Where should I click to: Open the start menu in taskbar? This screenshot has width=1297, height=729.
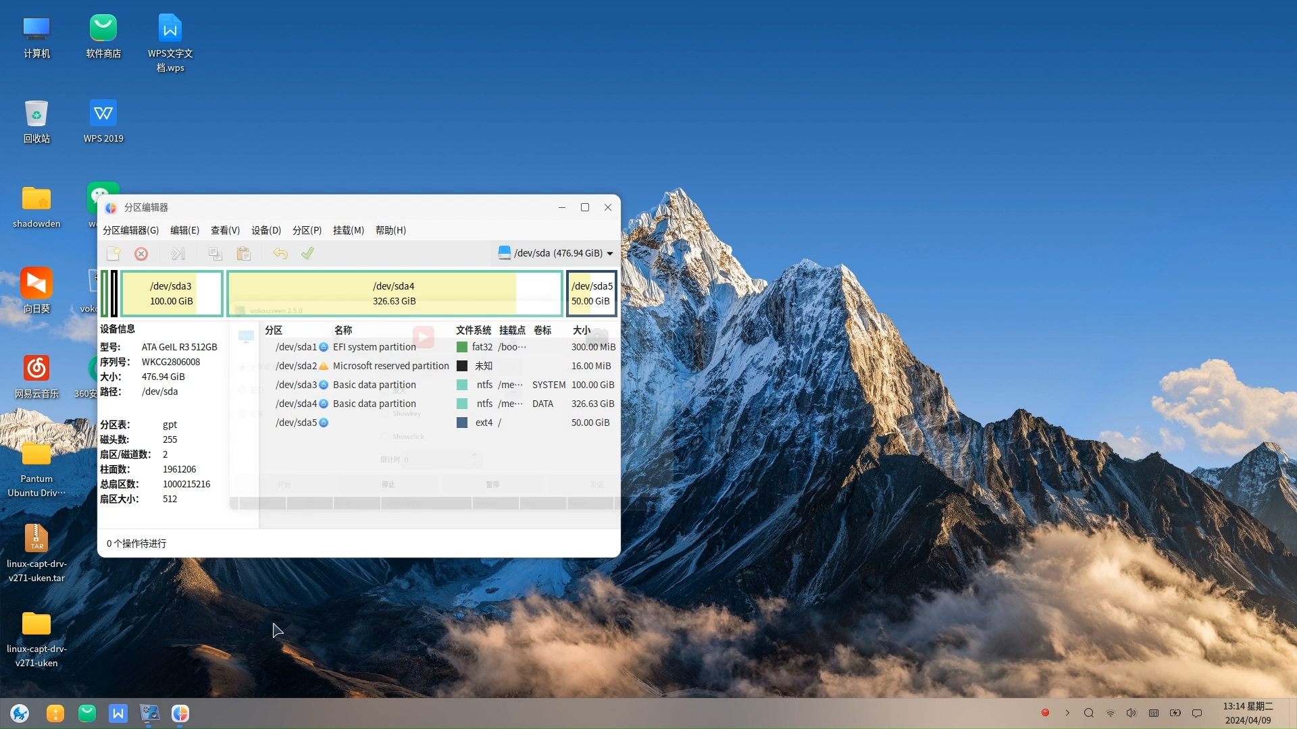tap(20, 713)
